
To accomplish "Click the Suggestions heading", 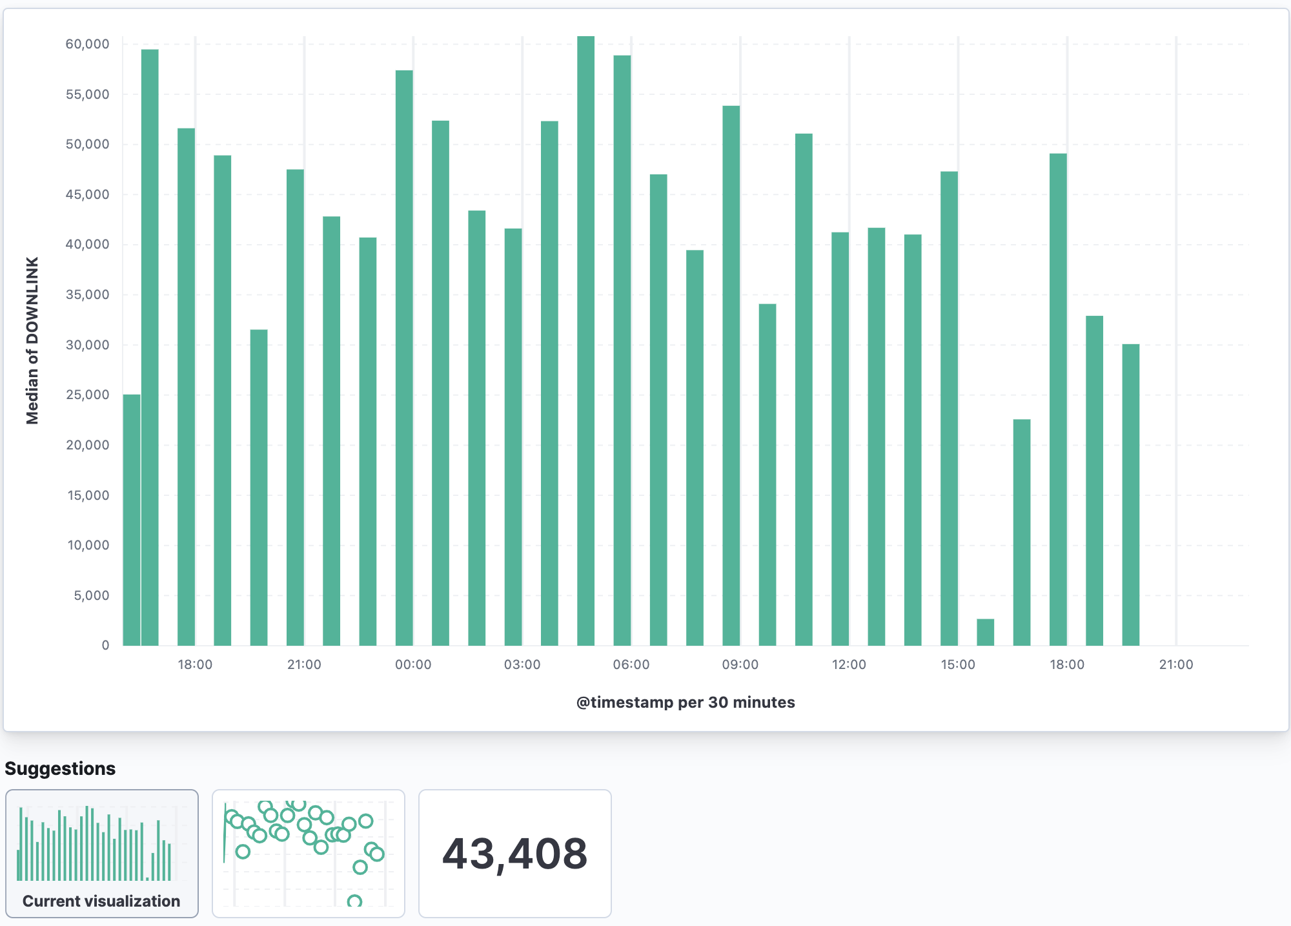I will coord(60,768).
